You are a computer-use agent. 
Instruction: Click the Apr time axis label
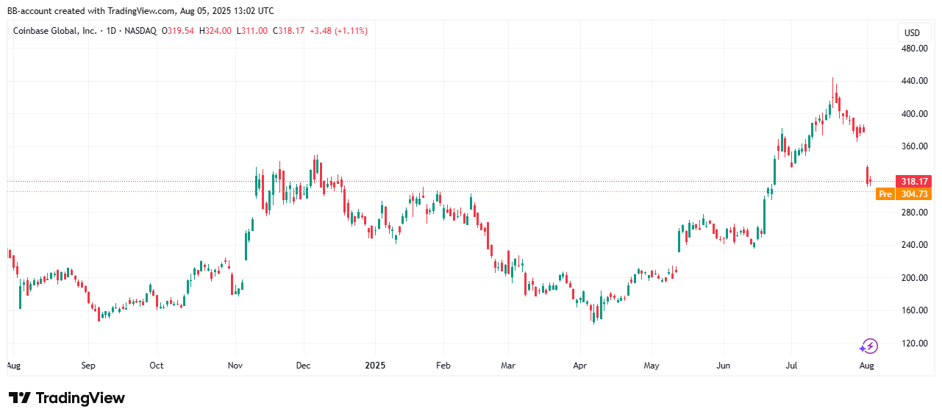[579, 365]
